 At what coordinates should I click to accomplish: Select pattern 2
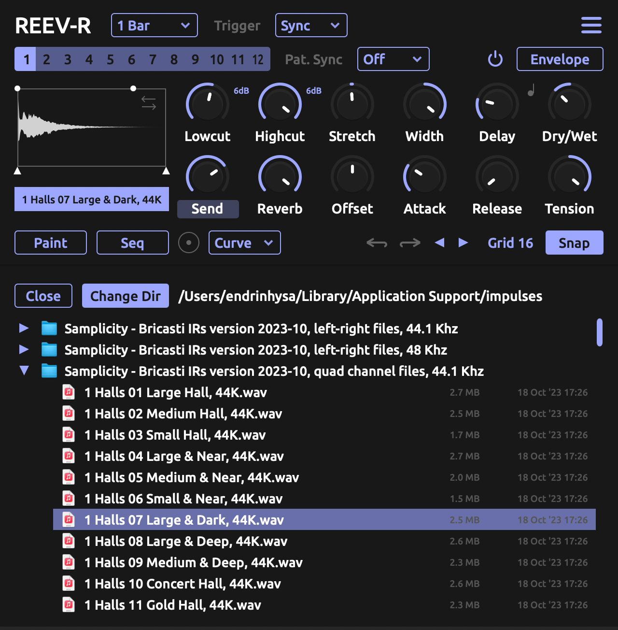pyautogui.click(x=46, y=59)
